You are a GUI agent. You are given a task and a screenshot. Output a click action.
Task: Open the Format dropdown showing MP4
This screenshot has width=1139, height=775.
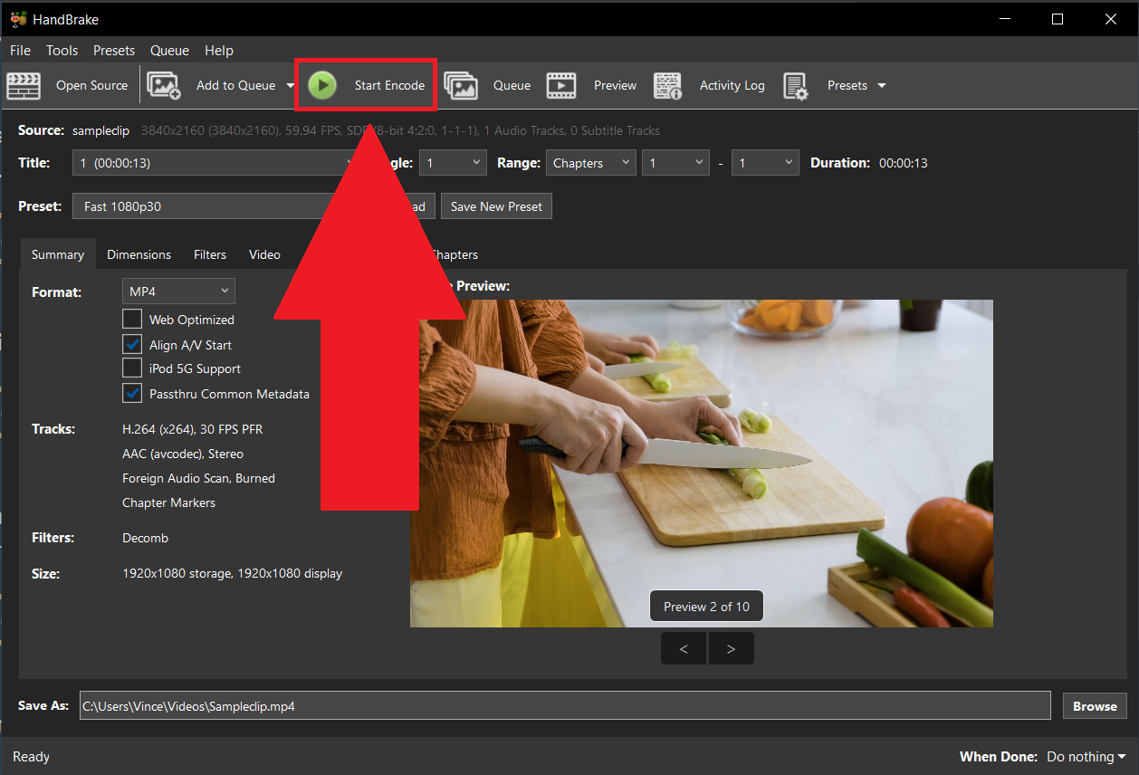(x=177, y=291)
